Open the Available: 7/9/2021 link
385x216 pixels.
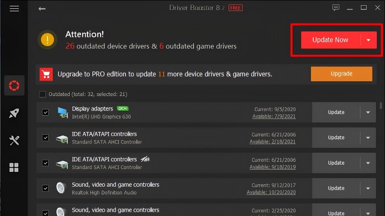(274, 116)
